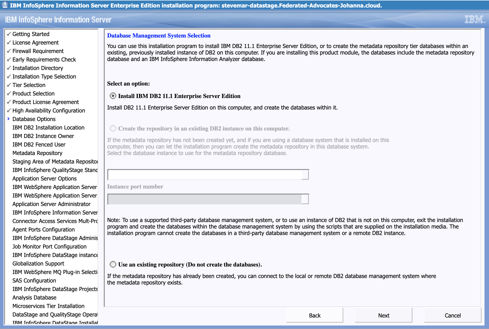Select Use an existing repository option
489x329 pixels.
click(x=113, y=264)
